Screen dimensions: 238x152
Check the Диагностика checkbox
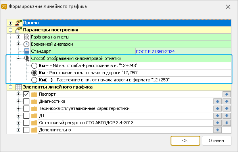(27, 102)
